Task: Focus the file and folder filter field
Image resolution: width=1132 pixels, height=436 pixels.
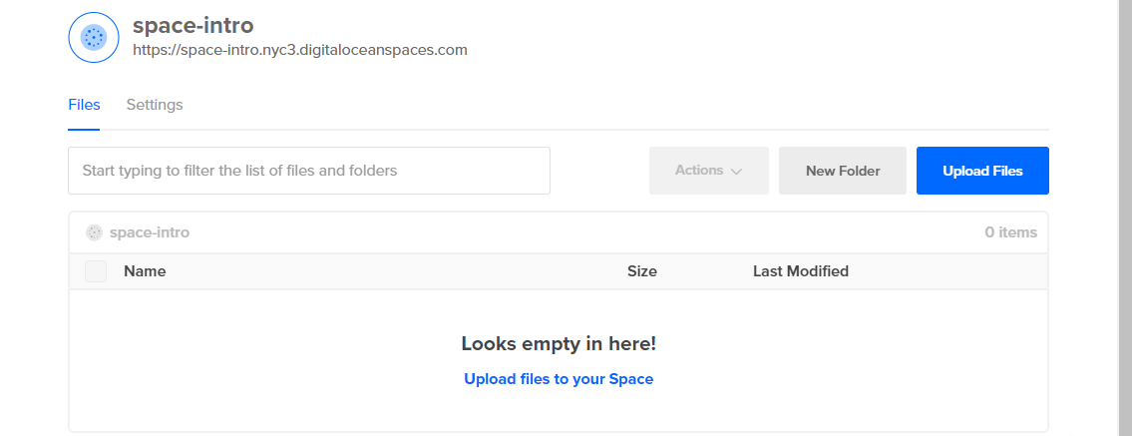Action: click(x=309, y=171)
